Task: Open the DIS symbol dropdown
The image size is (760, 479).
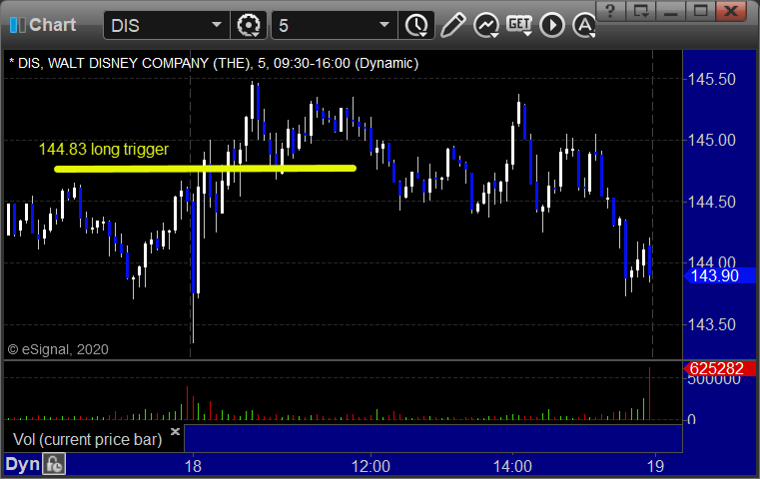Action: 216,25
